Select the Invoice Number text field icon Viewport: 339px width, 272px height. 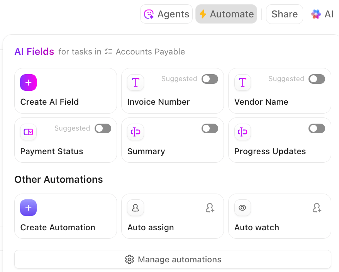135,82
